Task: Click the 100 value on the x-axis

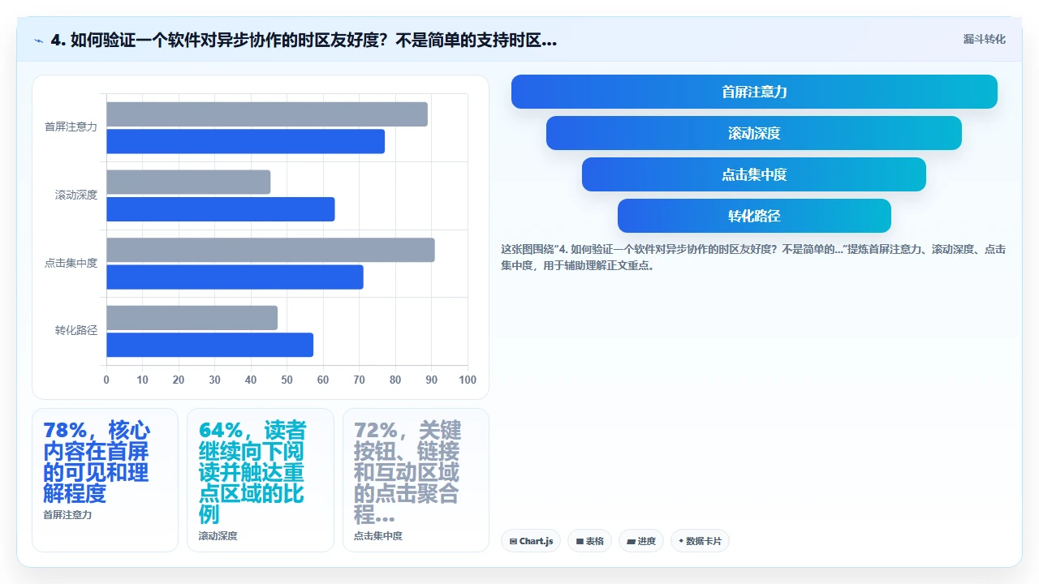Action: click(x=468, y=380)
